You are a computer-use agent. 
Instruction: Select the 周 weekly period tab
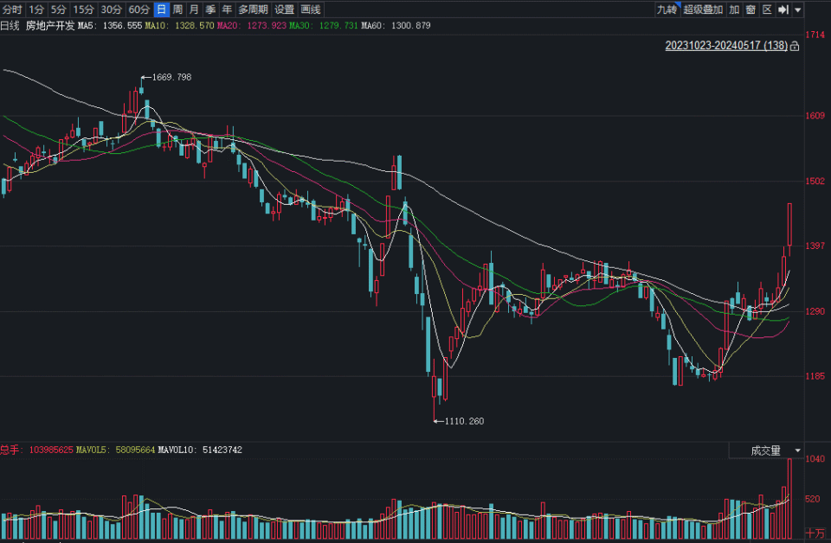[x=178, y=10]
